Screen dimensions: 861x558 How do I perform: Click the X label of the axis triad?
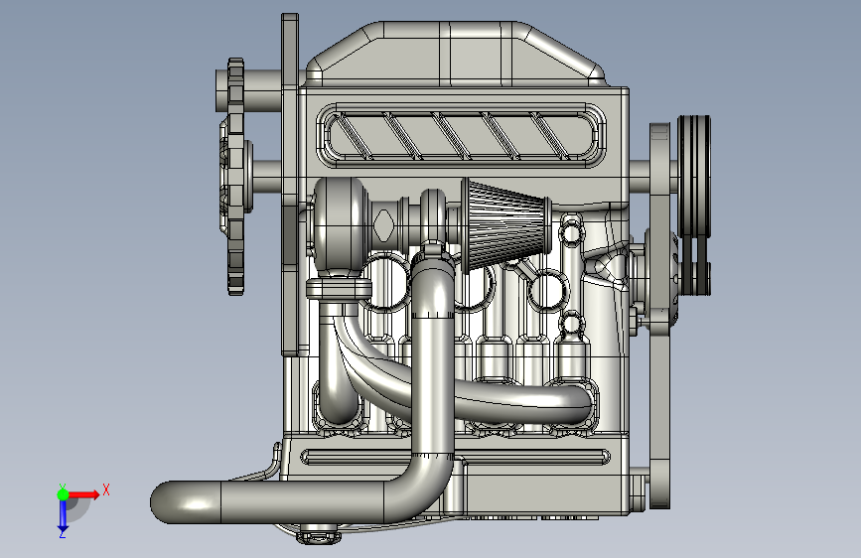coord(106,489)
